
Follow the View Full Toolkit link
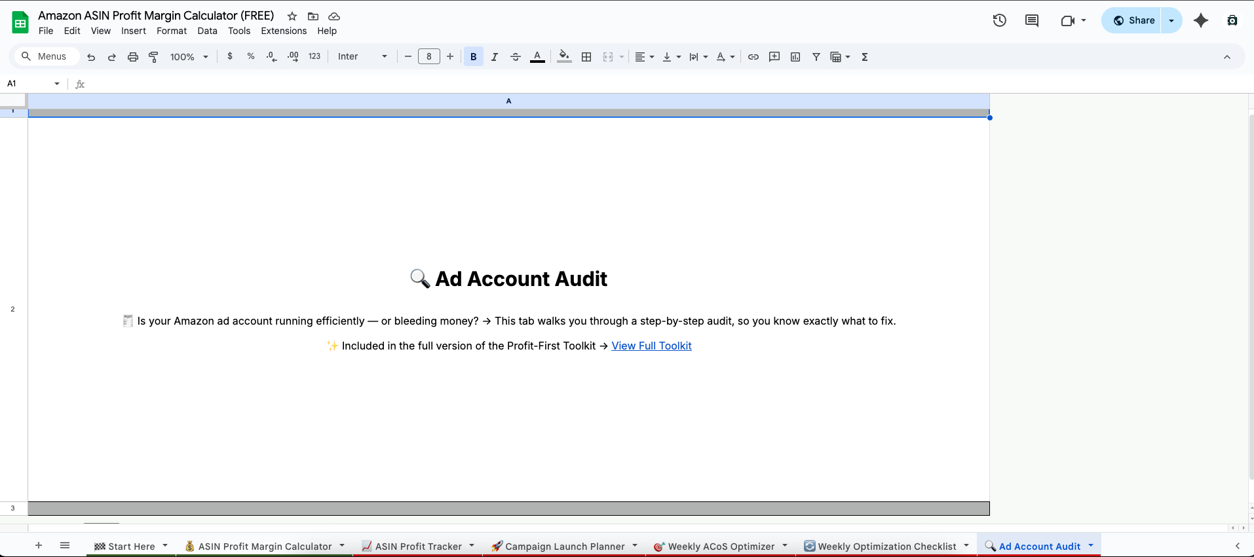[x=651, y=346]
